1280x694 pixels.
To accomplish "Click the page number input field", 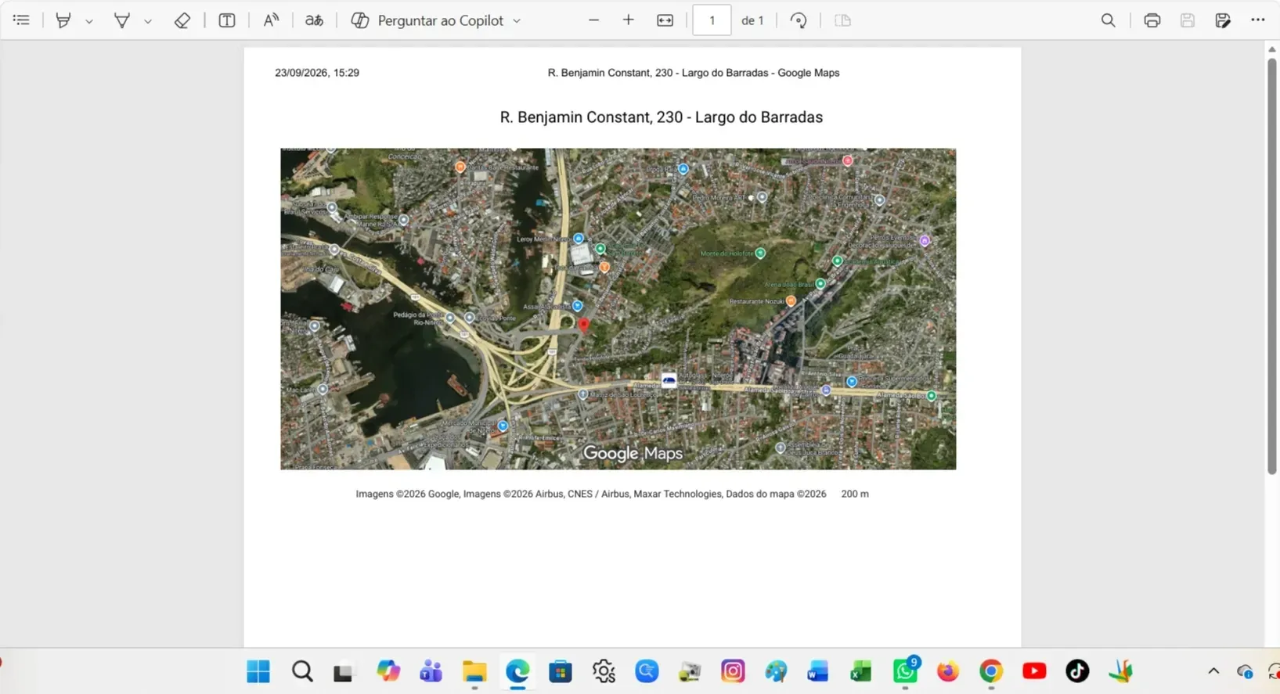I will (x=712, y=20).
